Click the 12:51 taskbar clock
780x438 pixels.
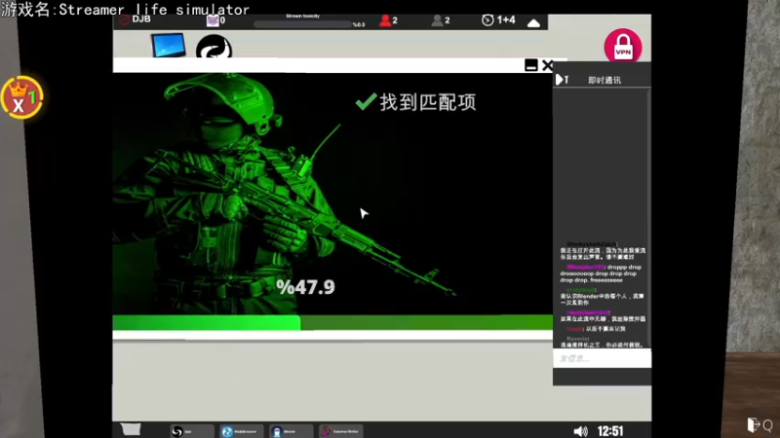tap(610, 431)
